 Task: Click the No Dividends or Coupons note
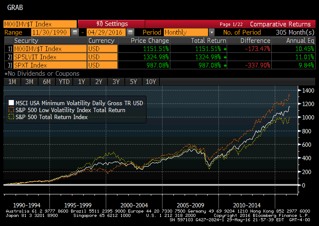click(42, 73)
